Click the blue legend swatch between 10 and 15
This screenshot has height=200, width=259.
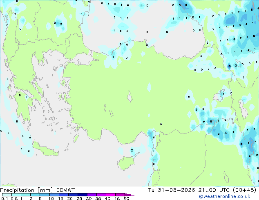pos(54,195)
